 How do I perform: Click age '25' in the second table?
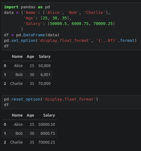(32, 125)
